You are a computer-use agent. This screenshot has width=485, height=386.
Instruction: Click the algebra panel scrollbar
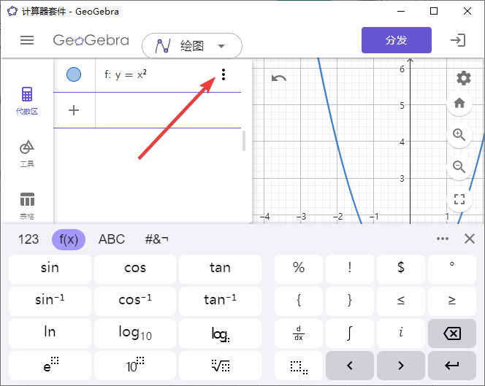244,141
